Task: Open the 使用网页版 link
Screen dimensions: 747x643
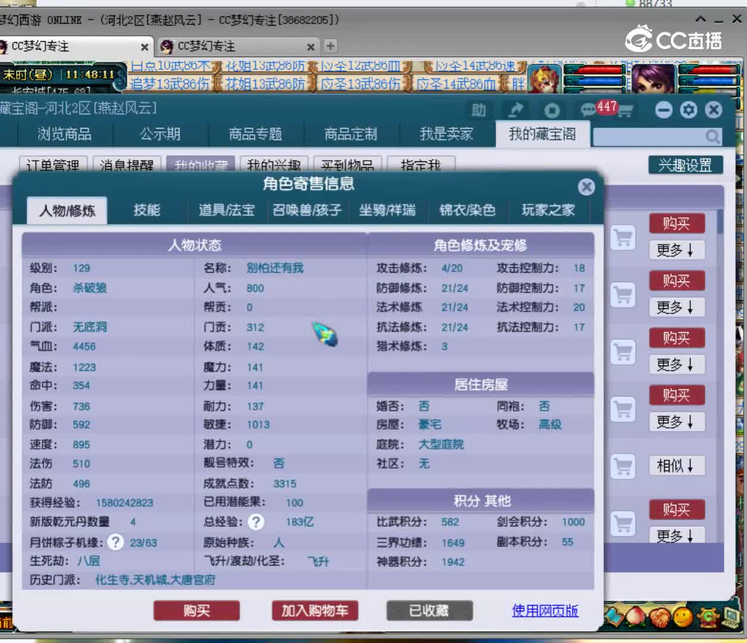Action: [545, 610]
